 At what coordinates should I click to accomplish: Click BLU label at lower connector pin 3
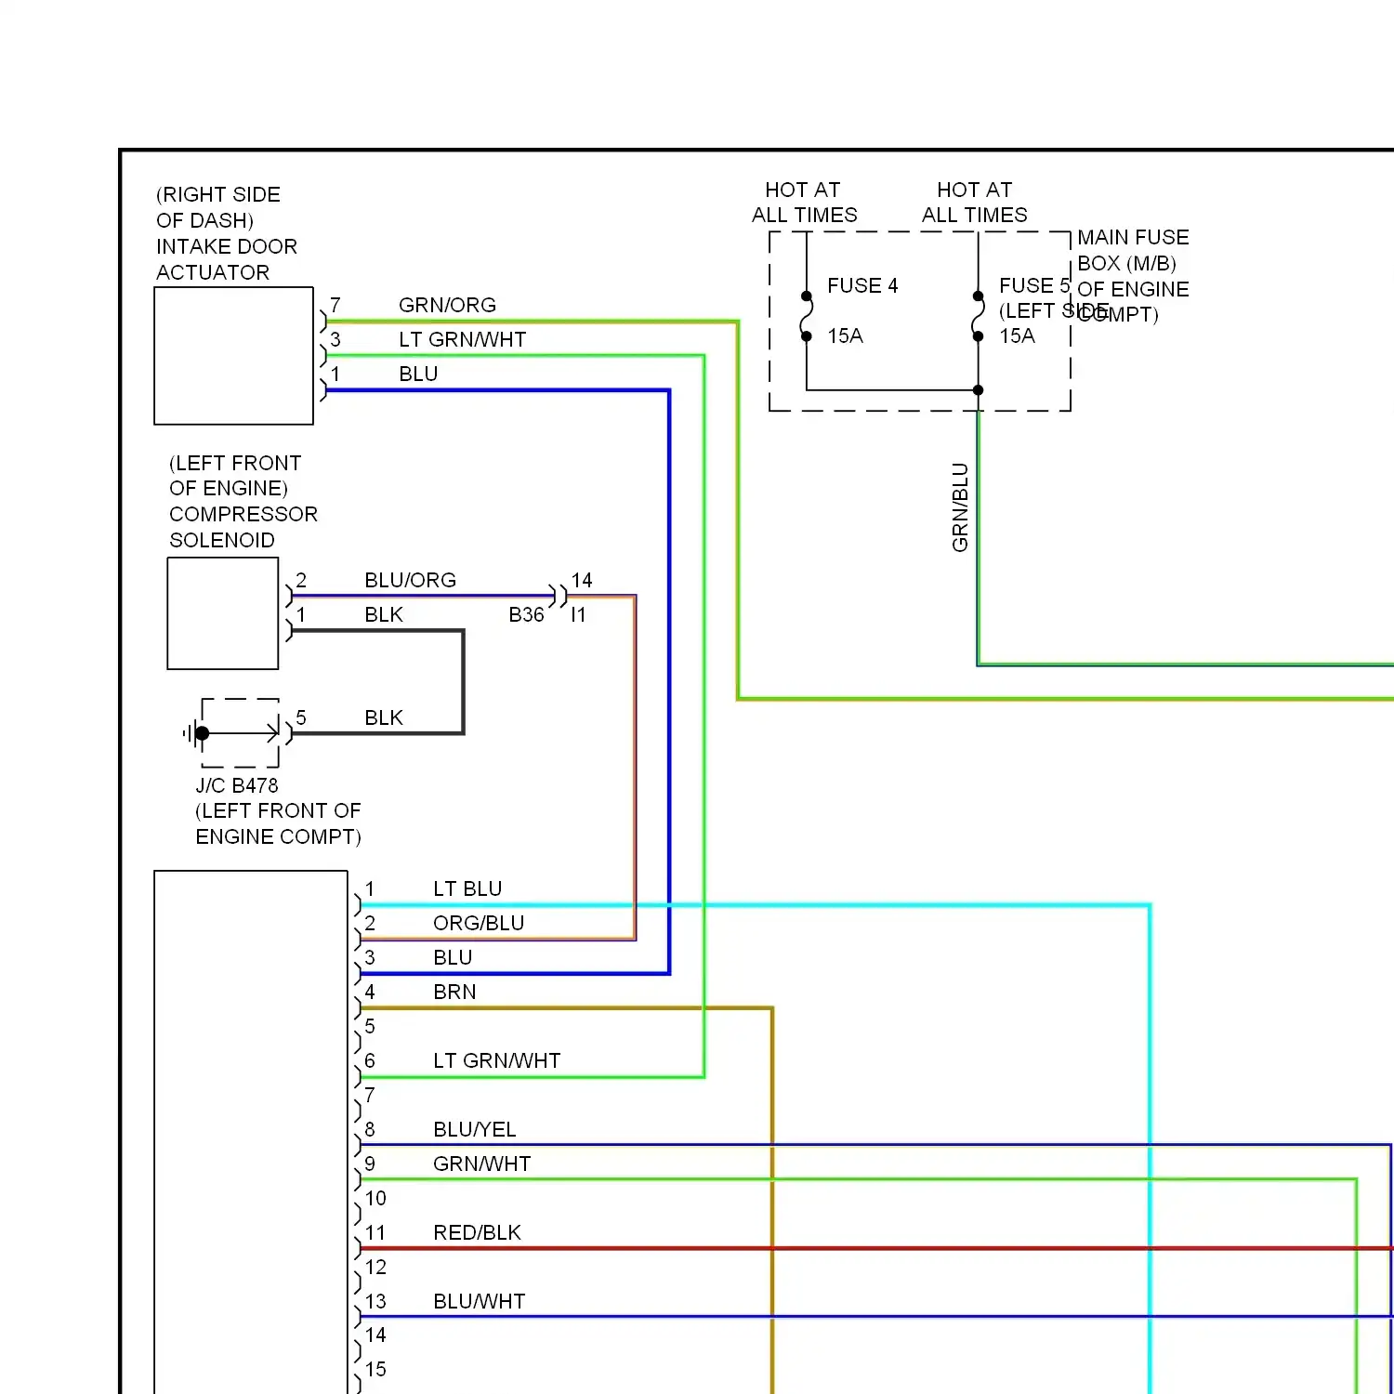[453, 957]
